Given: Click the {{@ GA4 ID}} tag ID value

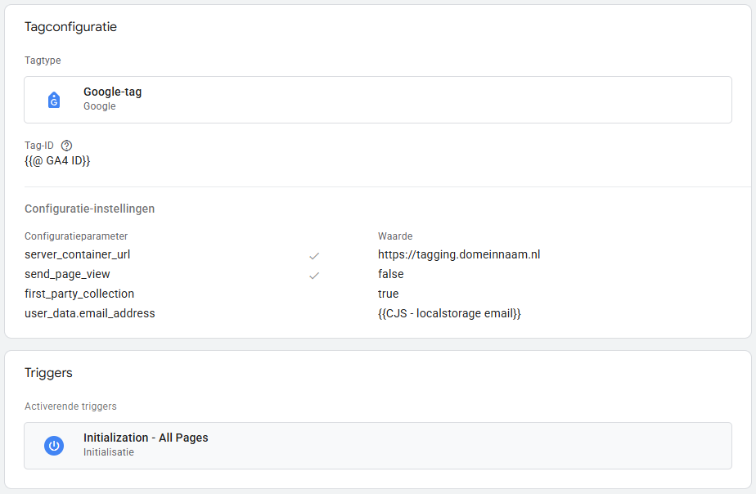Looking at the screenshot, I should (x=57, y=161).
